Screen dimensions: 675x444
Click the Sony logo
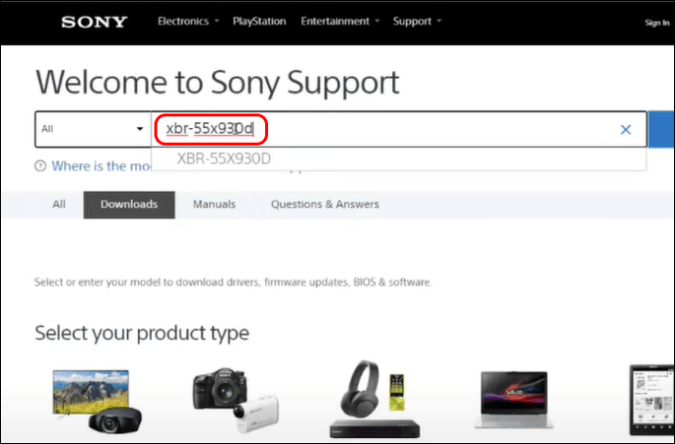tap(94, 22)
